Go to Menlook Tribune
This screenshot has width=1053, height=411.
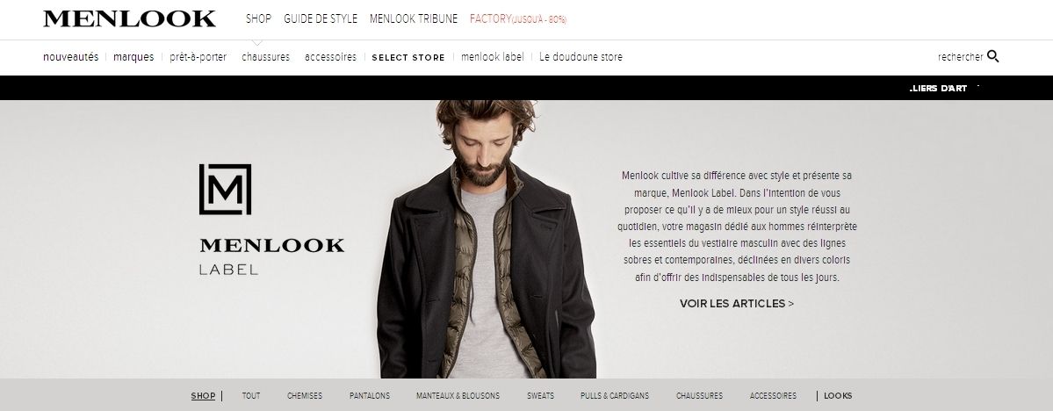(x=414, y=18)
